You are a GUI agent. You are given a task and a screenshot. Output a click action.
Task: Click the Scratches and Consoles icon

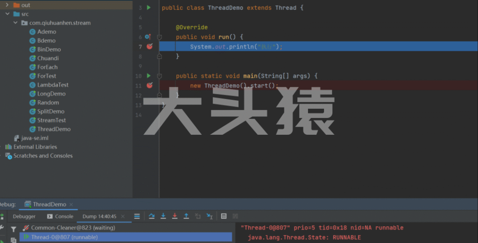coord(8,156)
